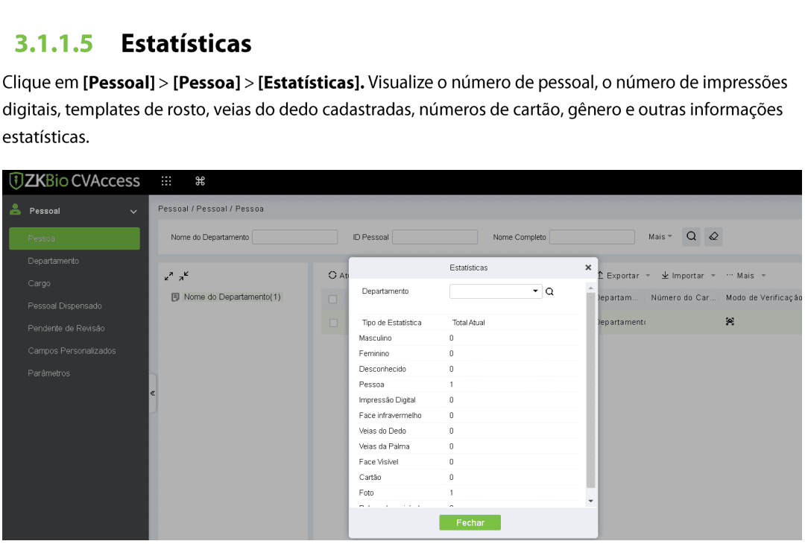Collapse the sidebar with the double-arrow handle
Viewport: 805px width, 544px height.
click(153, 393)
